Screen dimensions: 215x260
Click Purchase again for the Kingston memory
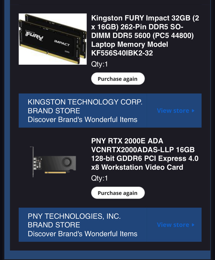click(118, 79)
